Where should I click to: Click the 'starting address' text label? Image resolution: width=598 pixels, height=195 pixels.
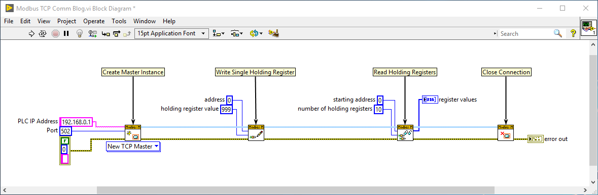click(x=355, y=100)
